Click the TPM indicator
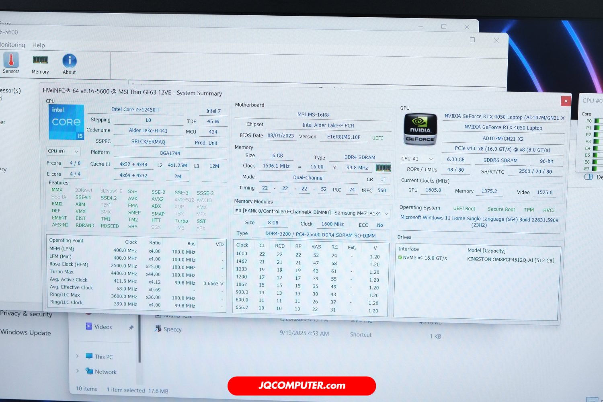Viewport: 603px width, 402px height. coord(529,210)
